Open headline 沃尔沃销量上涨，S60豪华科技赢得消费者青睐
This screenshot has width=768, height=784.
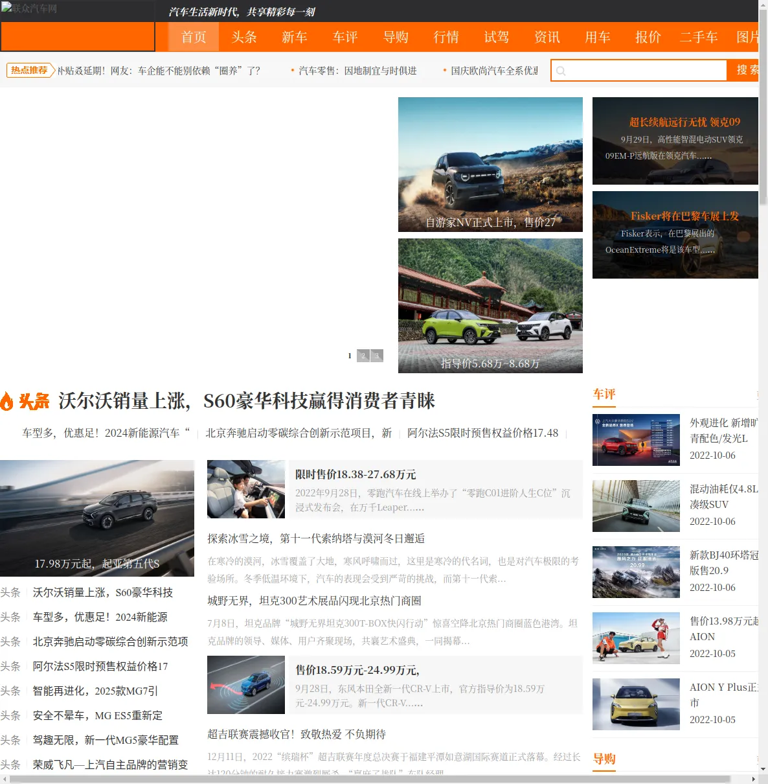(247, 401)
